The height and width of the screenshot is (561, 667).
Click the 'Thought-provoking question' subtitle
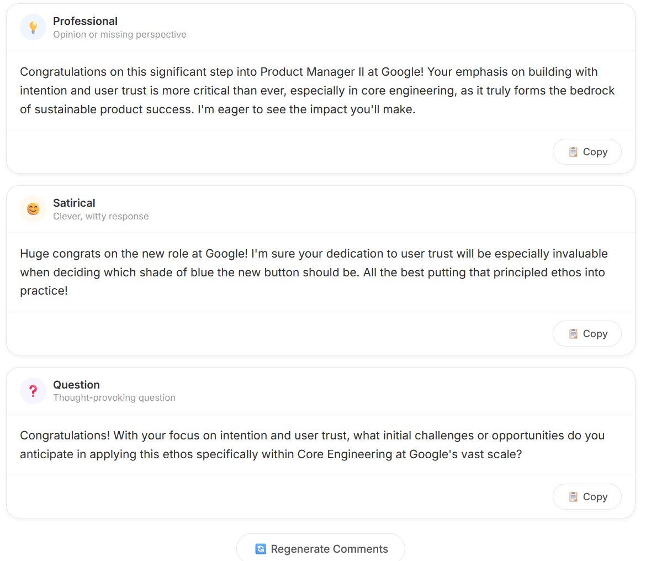pos(114,397)
